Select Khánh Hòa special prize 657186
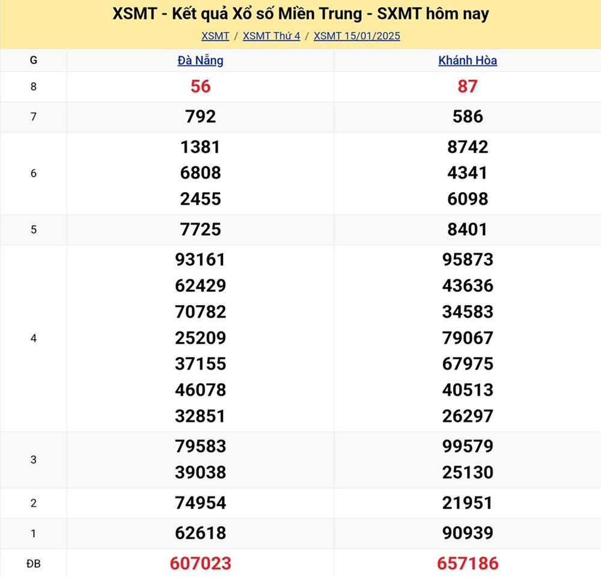The height and width of the screenshot is (577, 601). [x=468, y=563]
